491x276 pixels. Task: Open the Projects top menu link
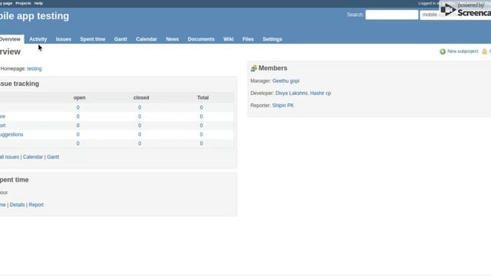click(x=23, y=3)
